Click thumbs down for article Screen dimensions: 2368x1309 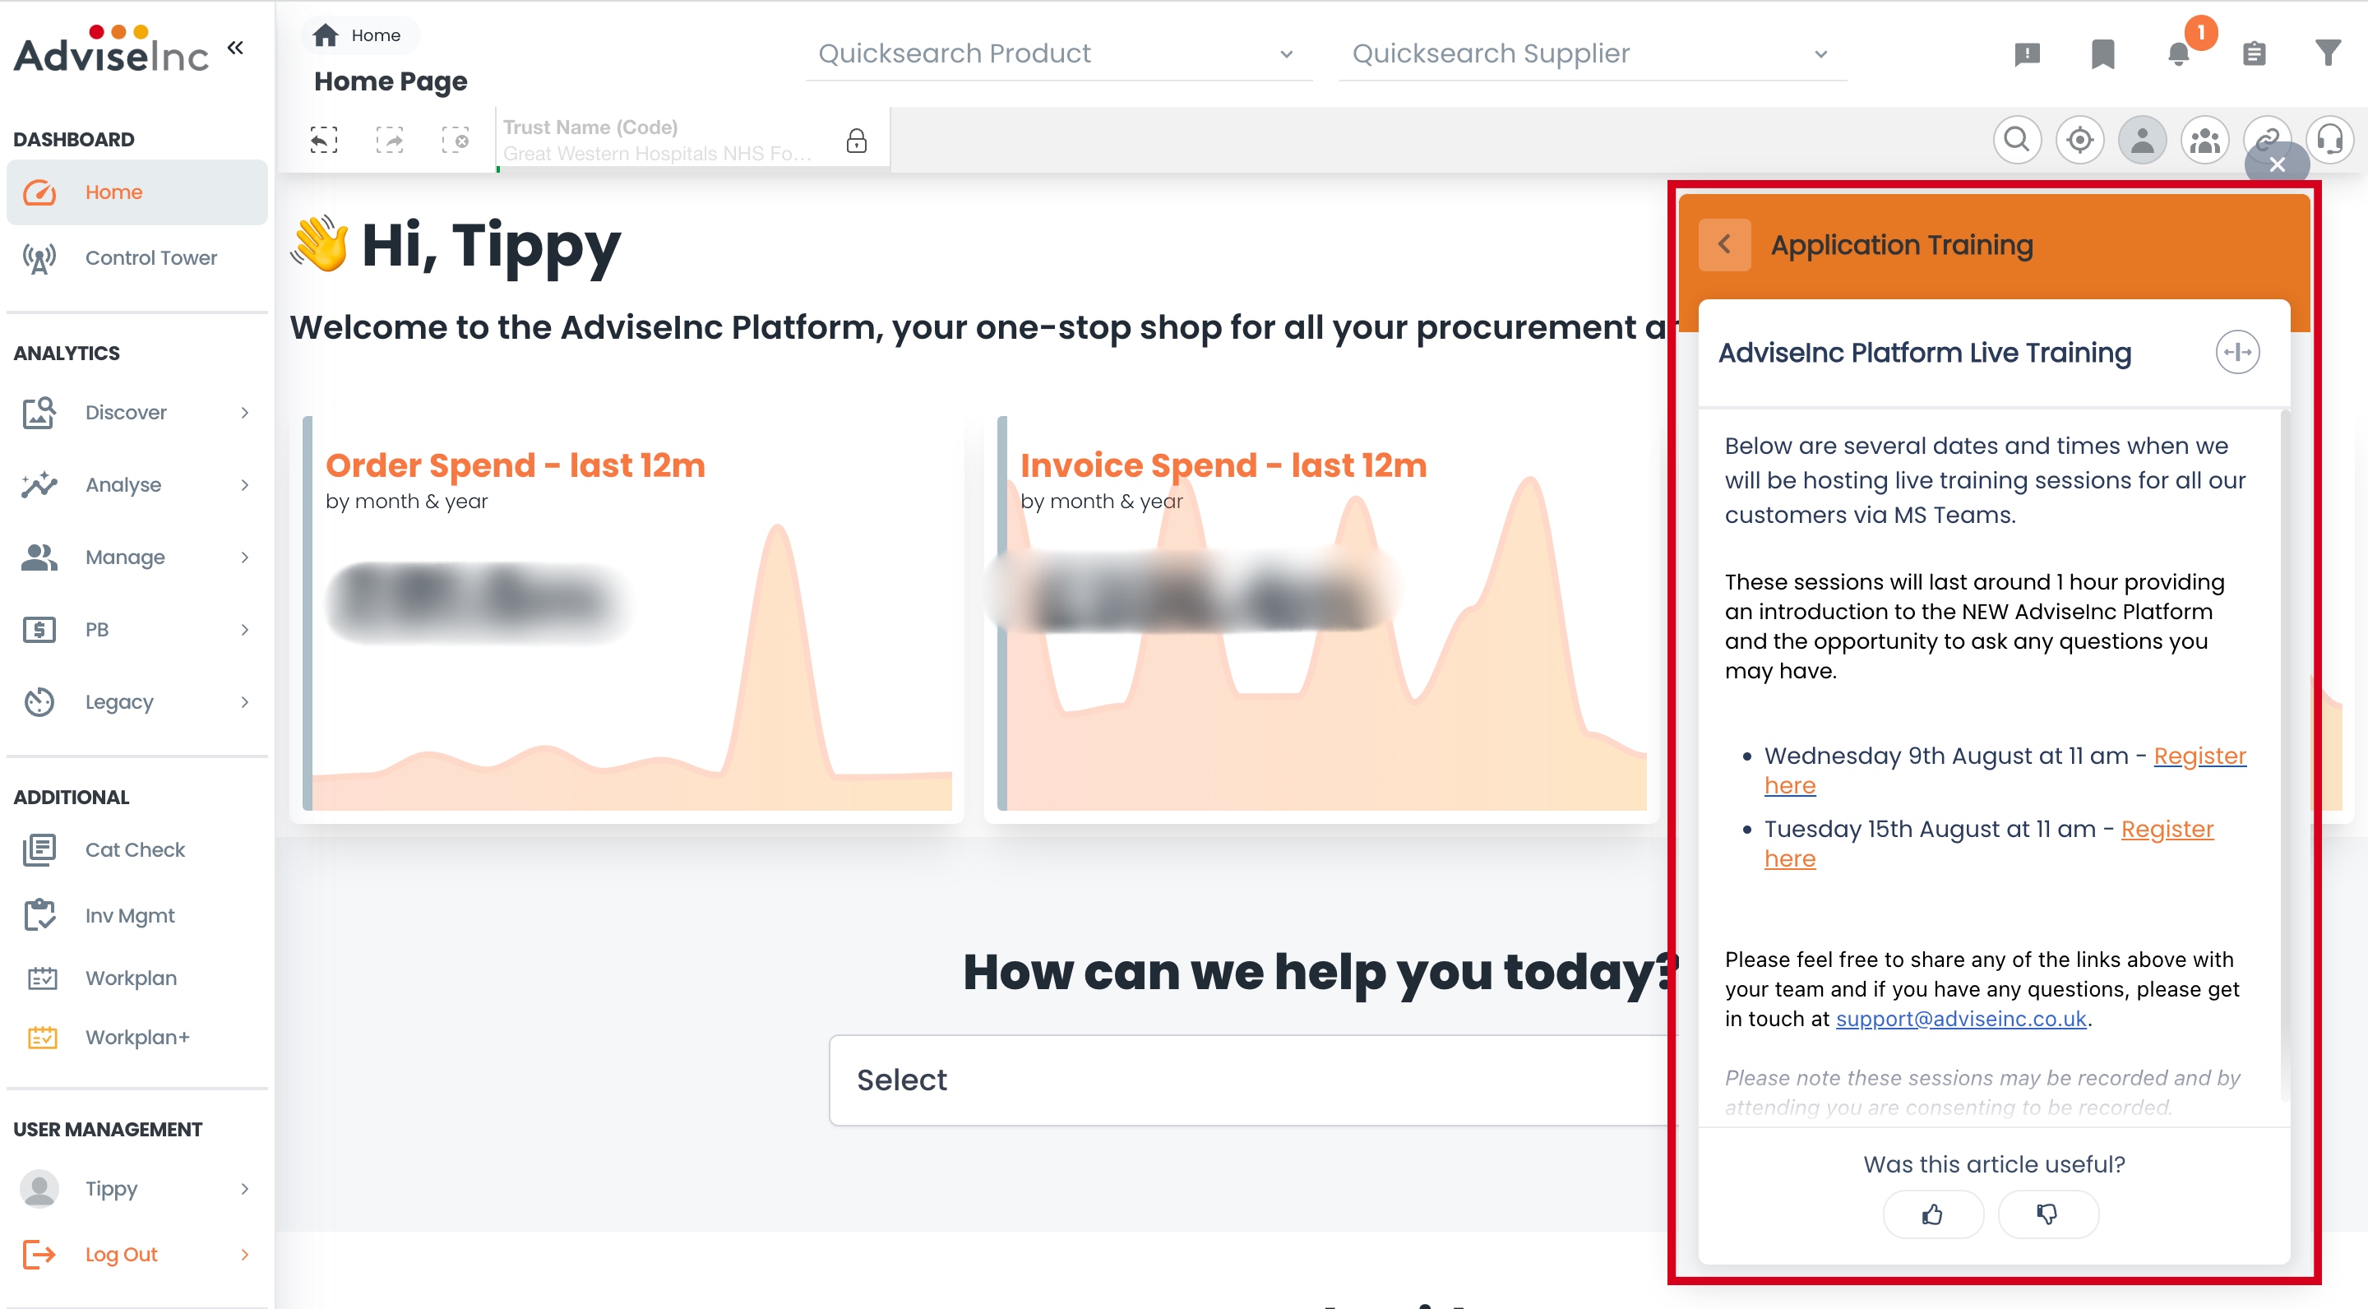point(2047,1214)
